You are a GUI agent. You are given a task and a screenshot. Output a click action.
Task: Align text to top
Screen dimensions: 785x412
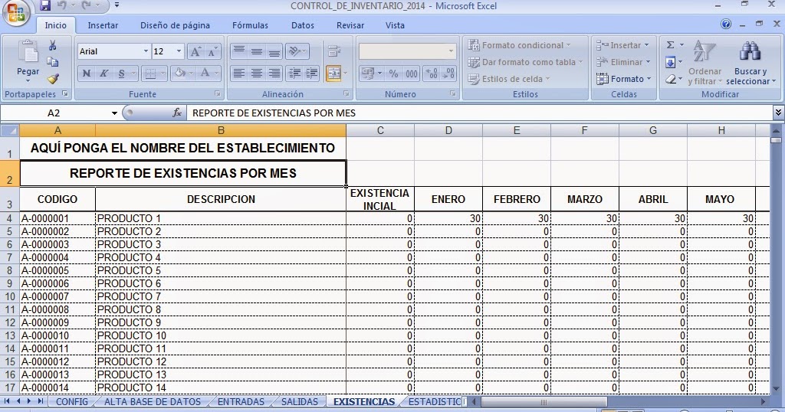[x=239, y=51]
